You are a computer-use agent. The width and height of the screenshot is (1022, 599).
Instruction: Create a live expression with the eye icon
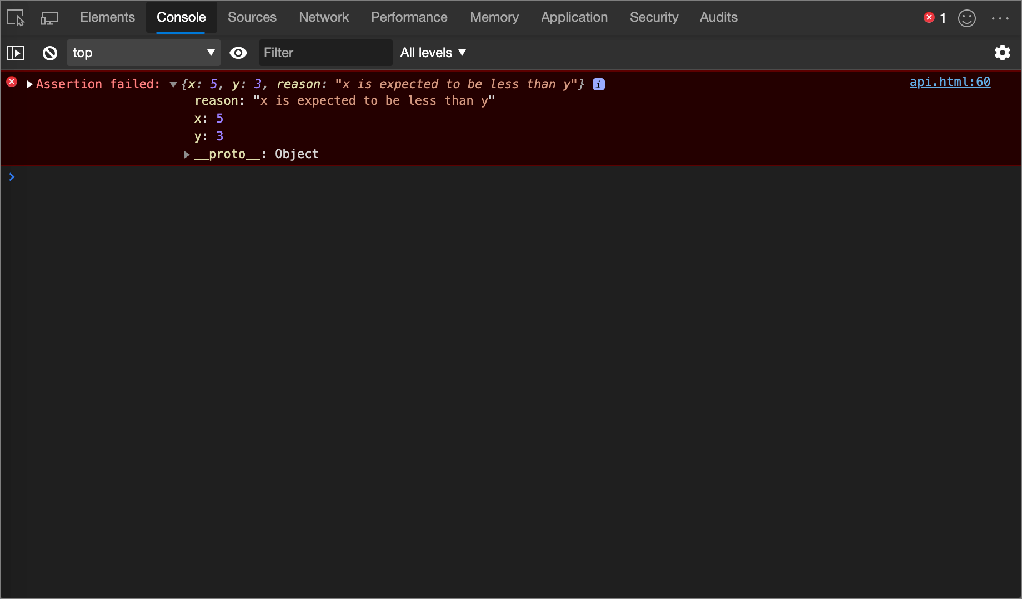coord(238,53)
